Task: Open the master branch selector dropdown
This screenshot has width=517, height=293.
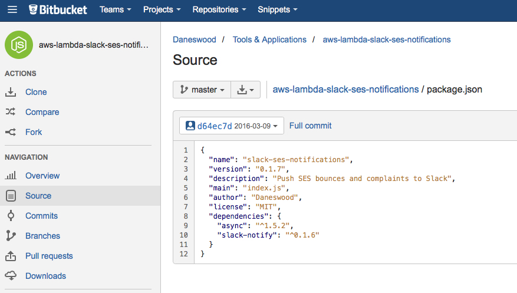Action: 202,90
